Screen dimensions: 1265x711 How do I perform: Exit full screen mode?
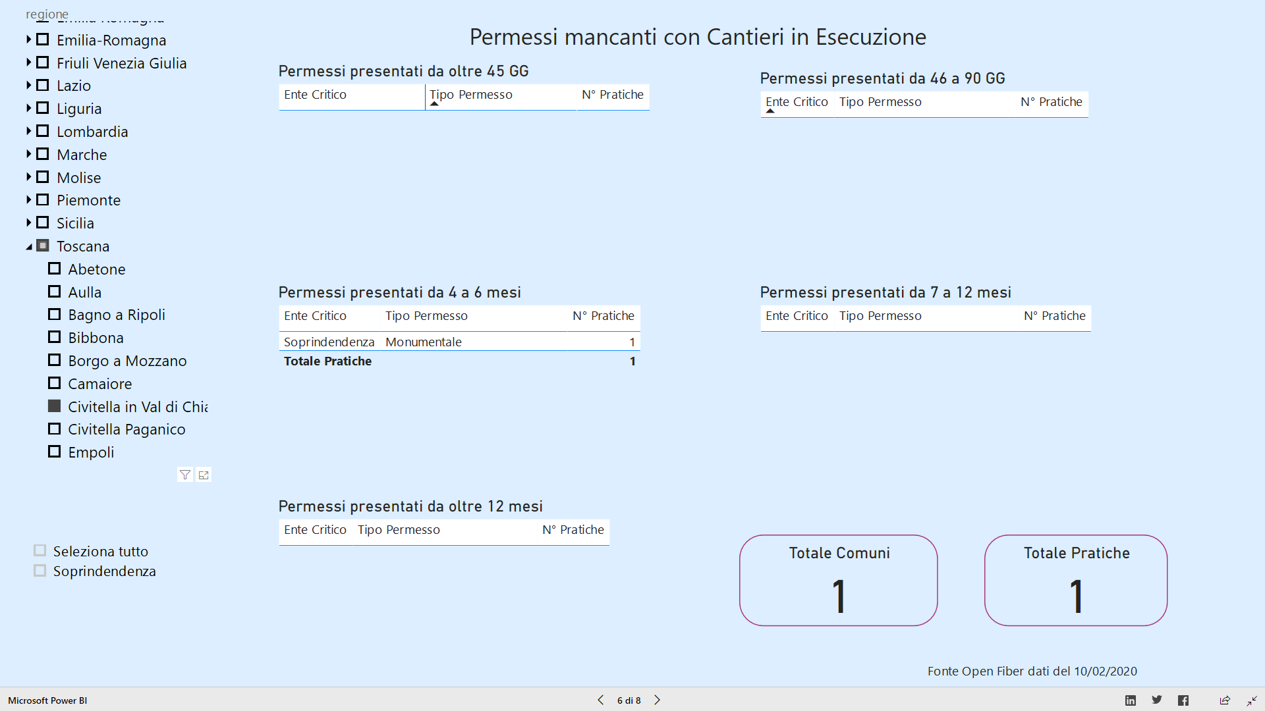point(1252,700)
